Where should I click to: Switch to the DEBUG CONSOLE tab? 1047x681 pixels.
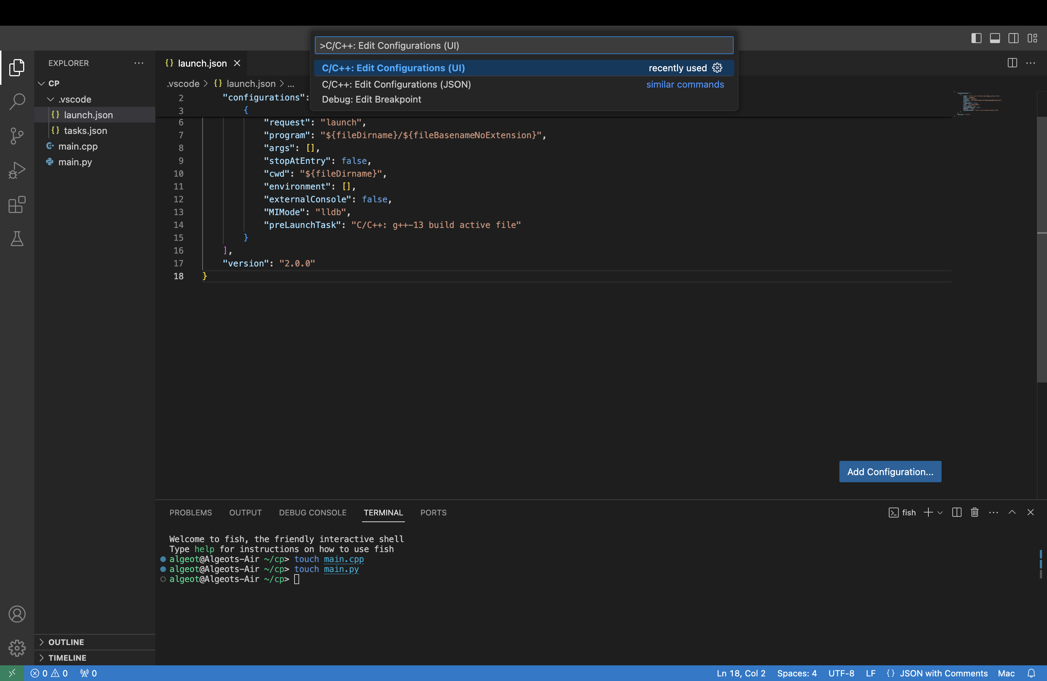coord(312,513)
